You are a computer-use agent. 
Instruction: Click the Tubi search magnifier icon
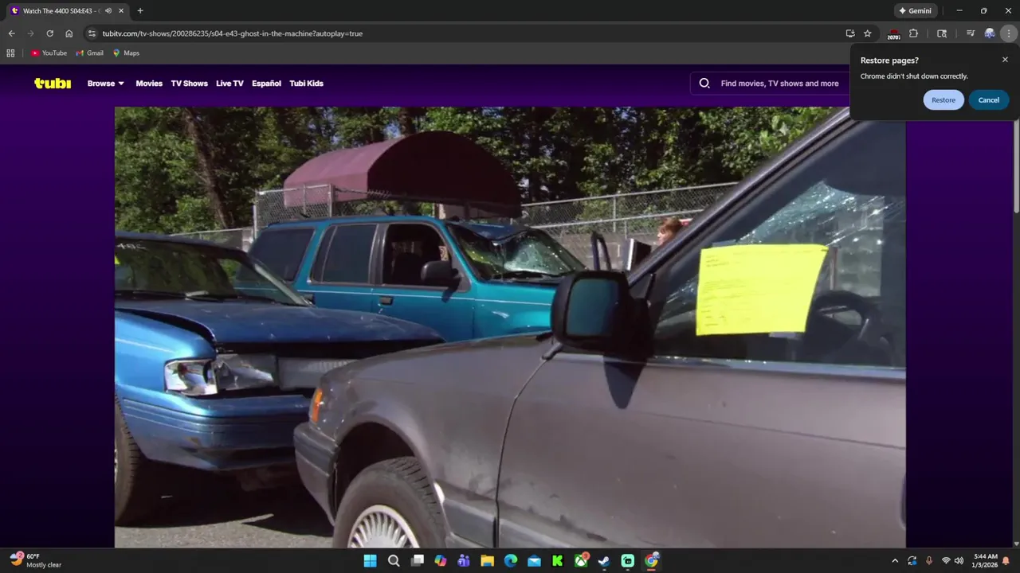704,83
